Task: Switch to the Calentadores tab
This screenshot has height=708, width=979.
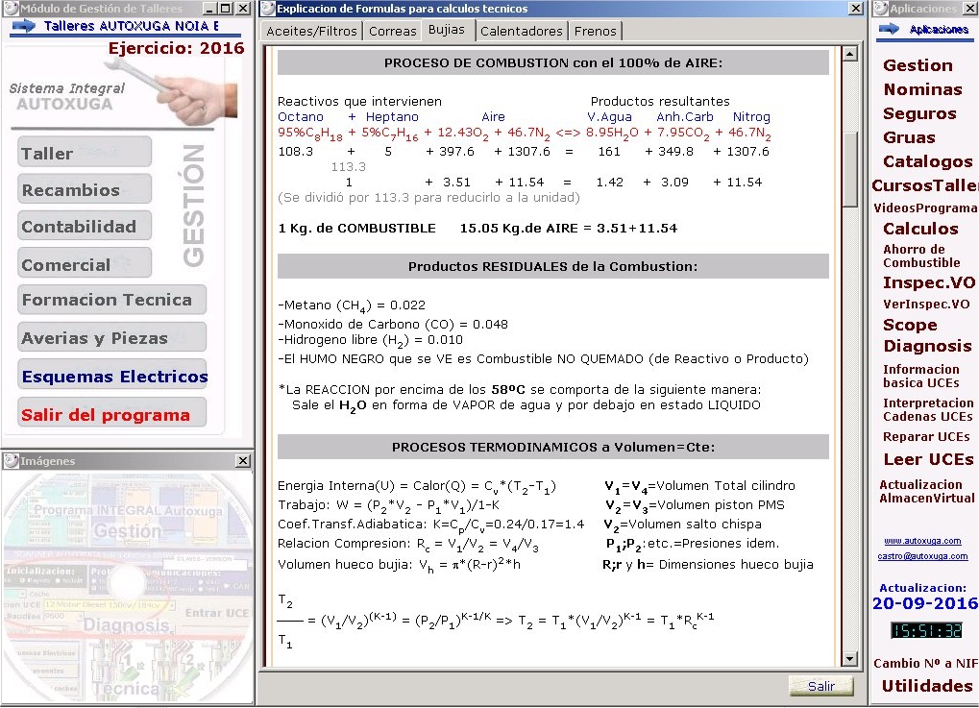Action: (x=522, y=31)
